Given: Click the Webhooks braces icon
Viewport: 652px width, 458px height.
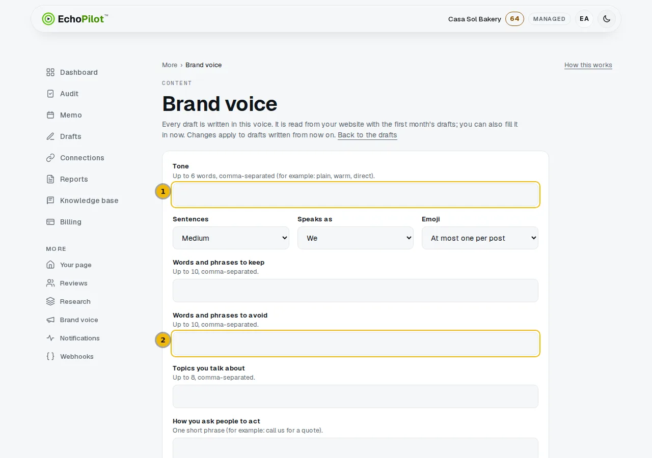Looking at the screenshot, I should (x=50, y=356).
